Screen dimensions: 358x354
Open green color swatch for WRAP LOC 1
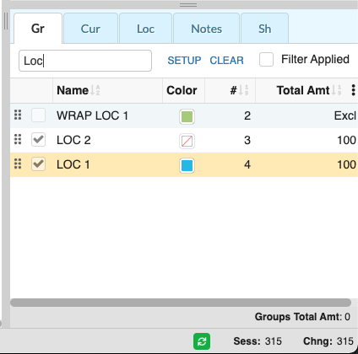pyautogui.click(x=187, y=116)
